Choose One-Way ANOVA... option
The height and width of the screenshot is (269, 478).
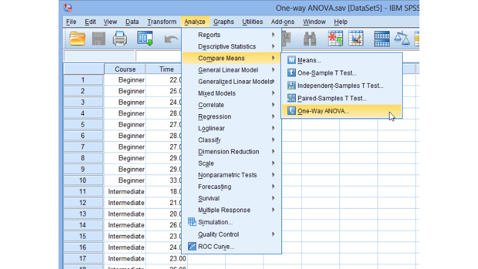341,111
